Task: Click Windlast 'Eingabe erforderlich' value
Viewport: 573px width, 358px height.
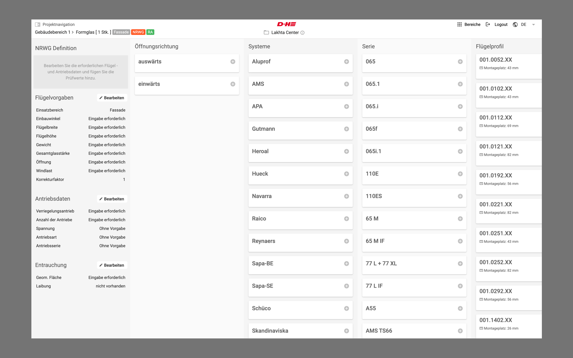Action: pyautogui.click(x=107, y=171)
